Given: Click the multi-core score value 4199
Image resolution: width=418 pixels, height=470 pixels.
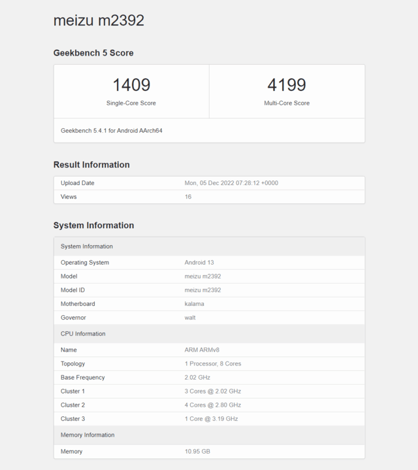Looking at the screenshot, I should coord(287,85).
